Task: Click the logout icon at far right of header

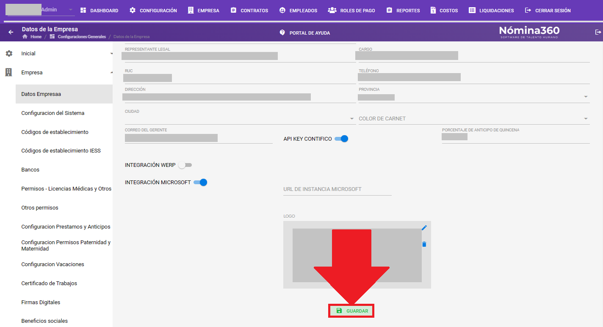Action: click(x=598, y=32)
